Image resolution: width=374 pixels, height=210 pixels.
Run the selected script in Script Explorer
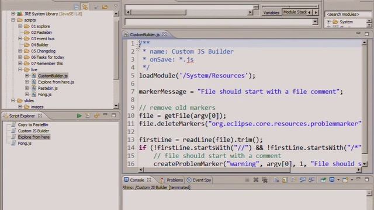click(79, 116)
